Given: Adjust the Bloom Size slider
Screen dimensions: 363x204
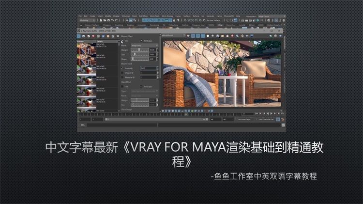Looking at the screenshot, I should [140, 54].
